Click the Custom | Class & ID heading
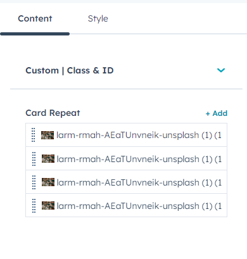 tap(70, 70)
